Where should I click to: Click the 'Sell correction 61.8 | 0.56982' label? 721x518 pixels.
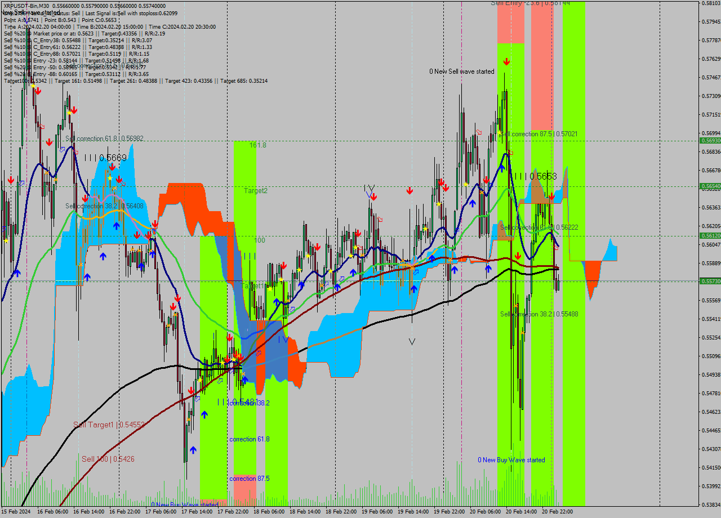coord(104,139)
